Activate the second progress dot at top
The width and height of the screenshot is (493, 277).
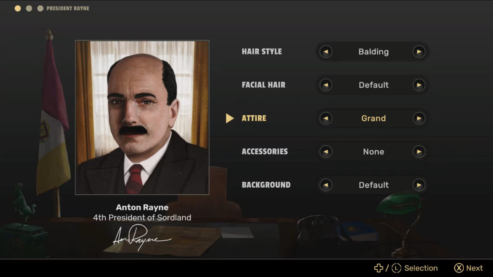[x=29, y=8]
